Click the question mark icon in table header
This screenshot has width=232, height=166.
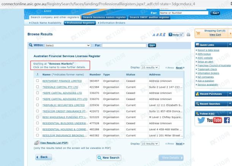click(x=37, y=74)
